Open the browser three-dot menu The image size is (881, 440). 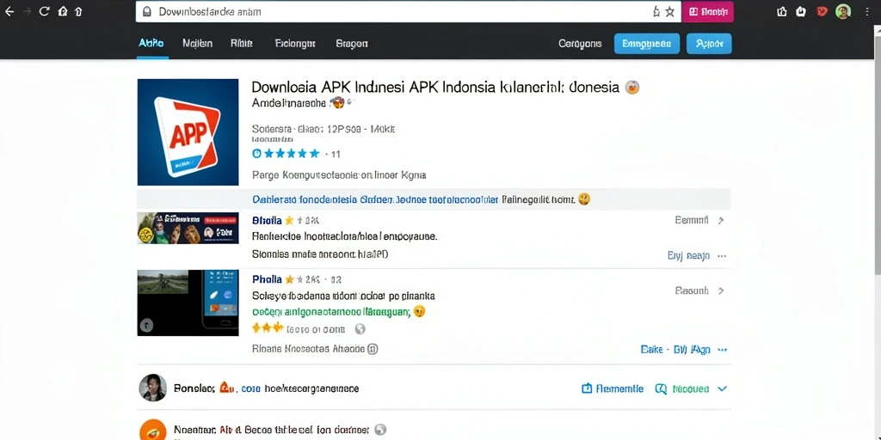click(869, 11)
